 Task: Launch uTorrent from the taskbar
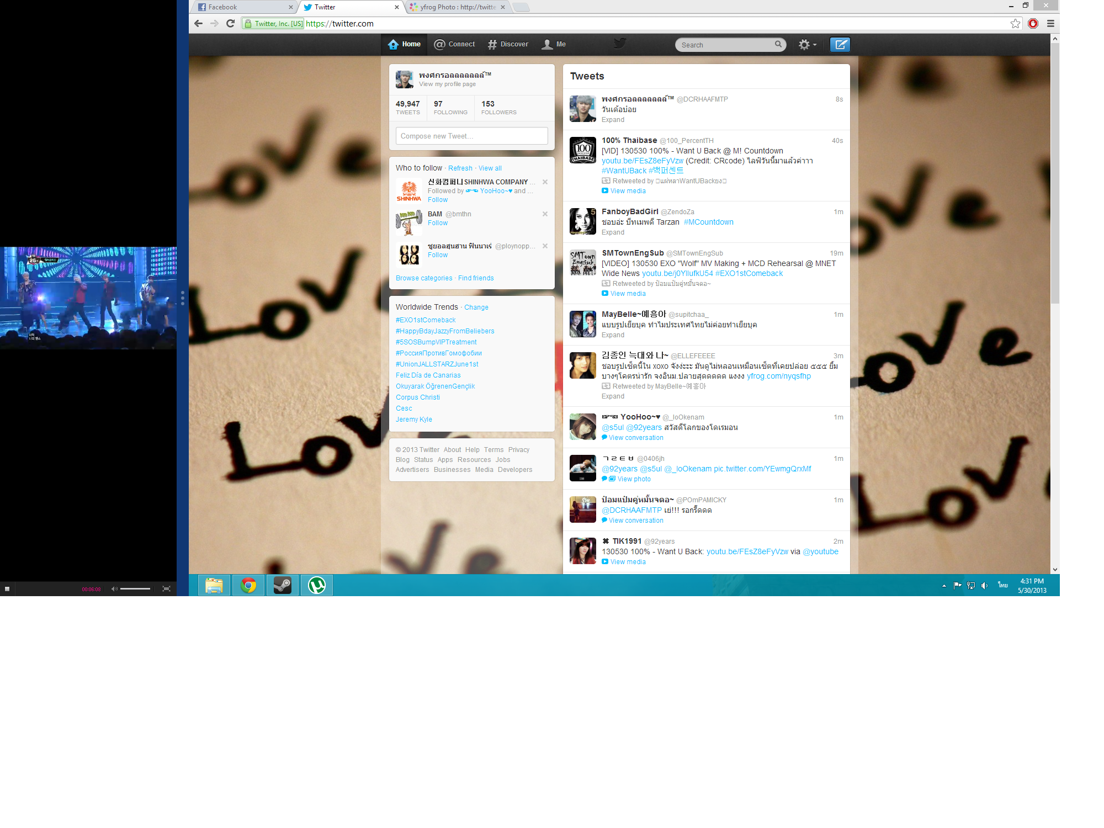(316, 585)
